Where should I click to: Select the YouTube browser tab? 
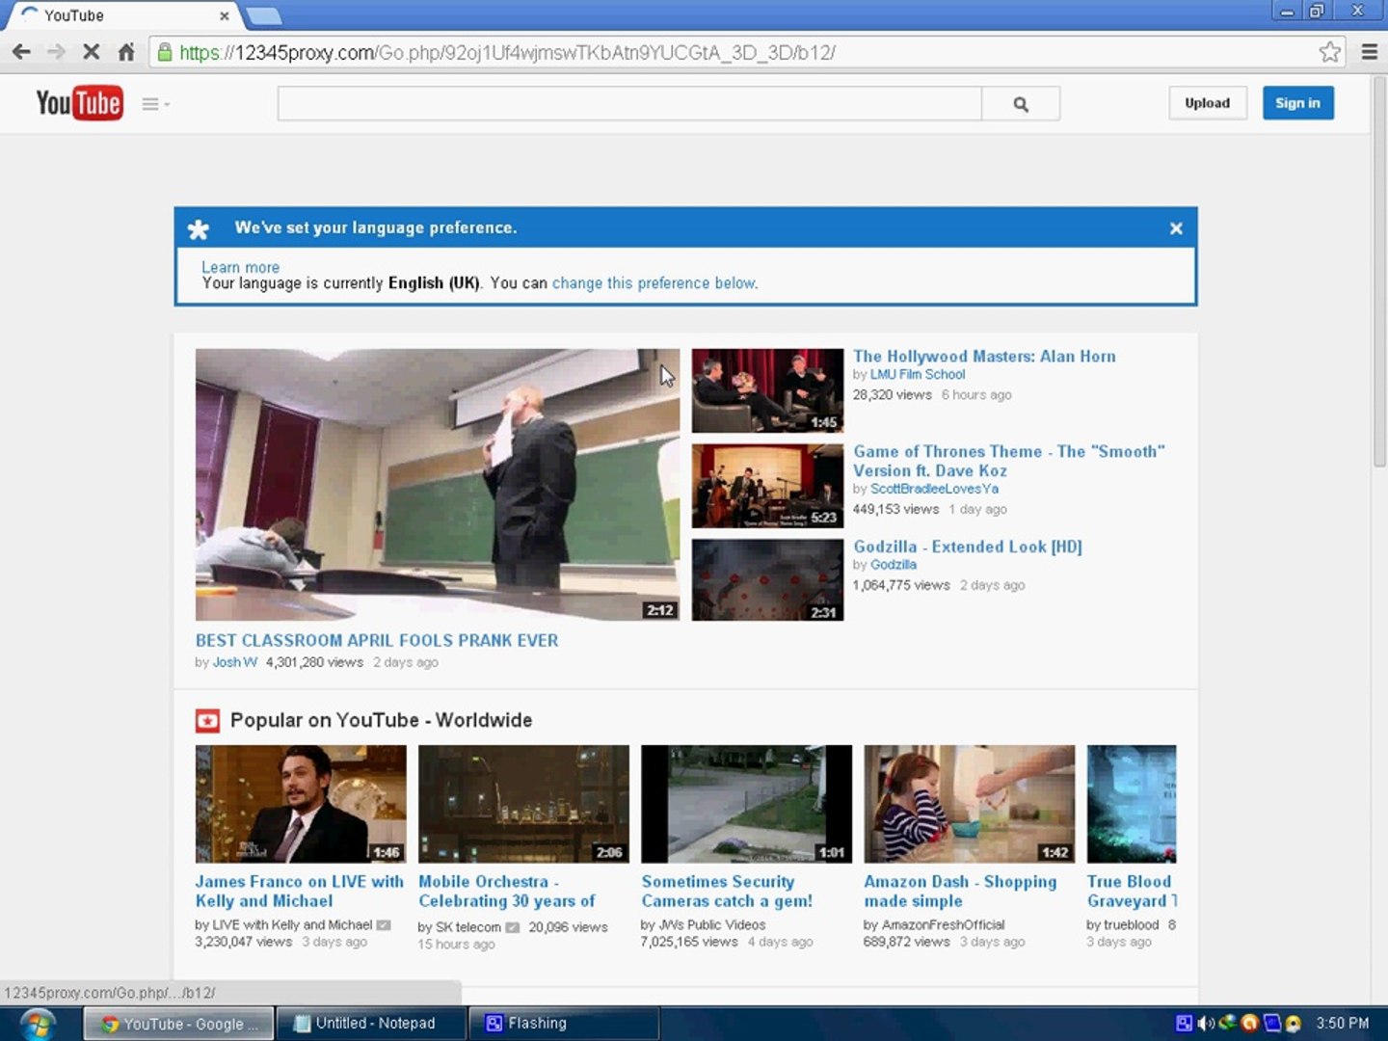tap(123, 15)
